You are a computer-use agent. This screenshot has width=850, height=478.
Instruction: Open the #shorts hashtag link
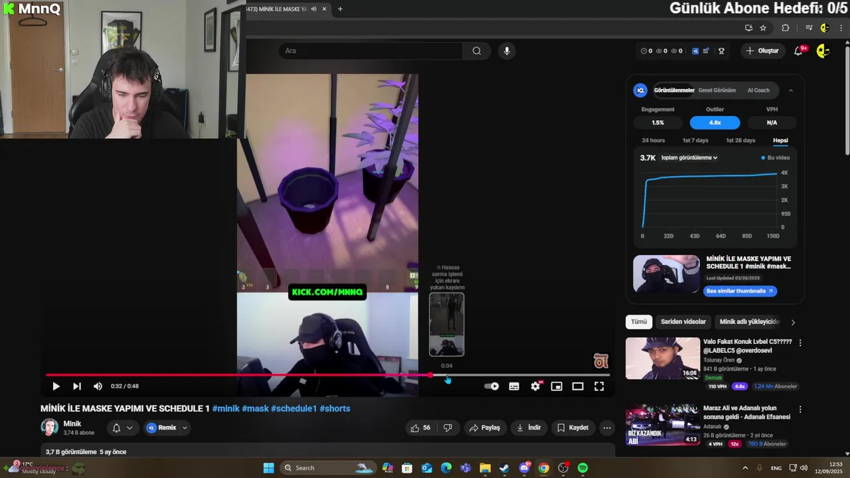[335, 409]
